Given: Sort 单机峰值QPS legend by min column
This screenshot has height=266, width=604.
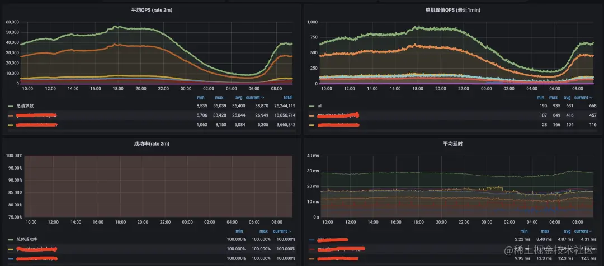Looking at the screenshot, I should (540, 98).
